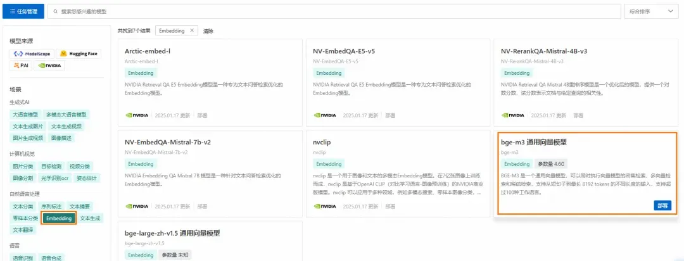Image resolution: width=684 pixels, height=261 pixels.
Task: Filter by the Hugging Face source logo
Action: click(79, 54)
